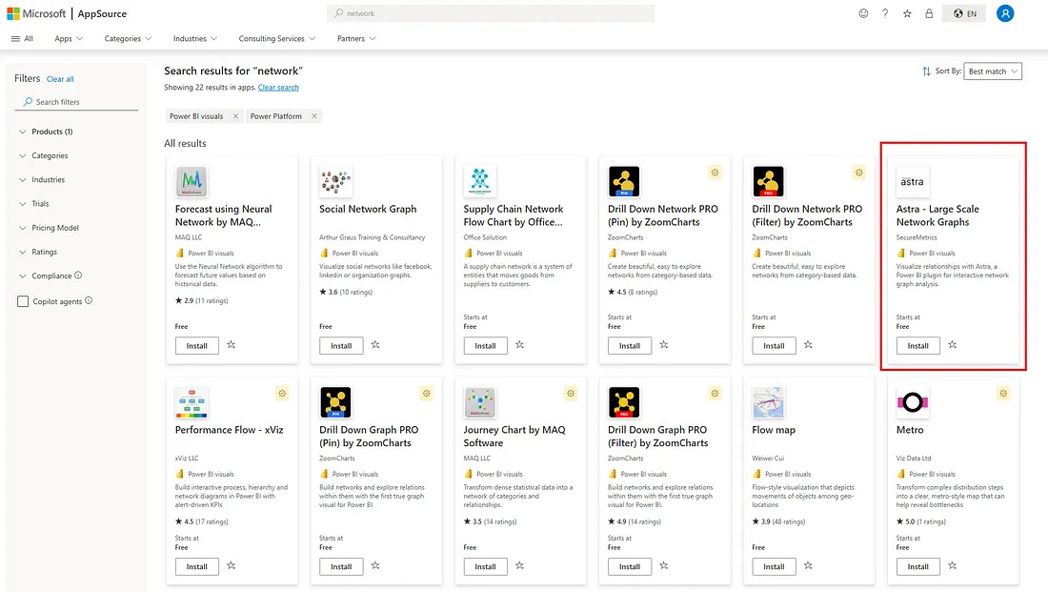Click the AppSource home link

click(102, 13)
